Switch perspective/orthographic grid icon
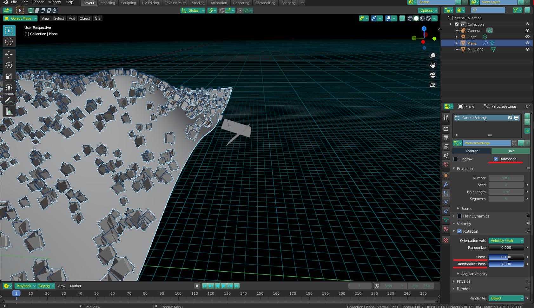 tap(433, 85)
